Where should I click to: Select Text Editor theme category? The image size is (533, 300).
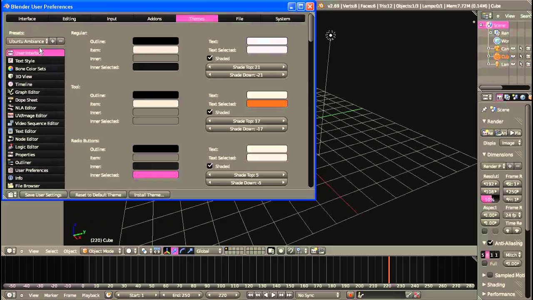click(35, 131)
